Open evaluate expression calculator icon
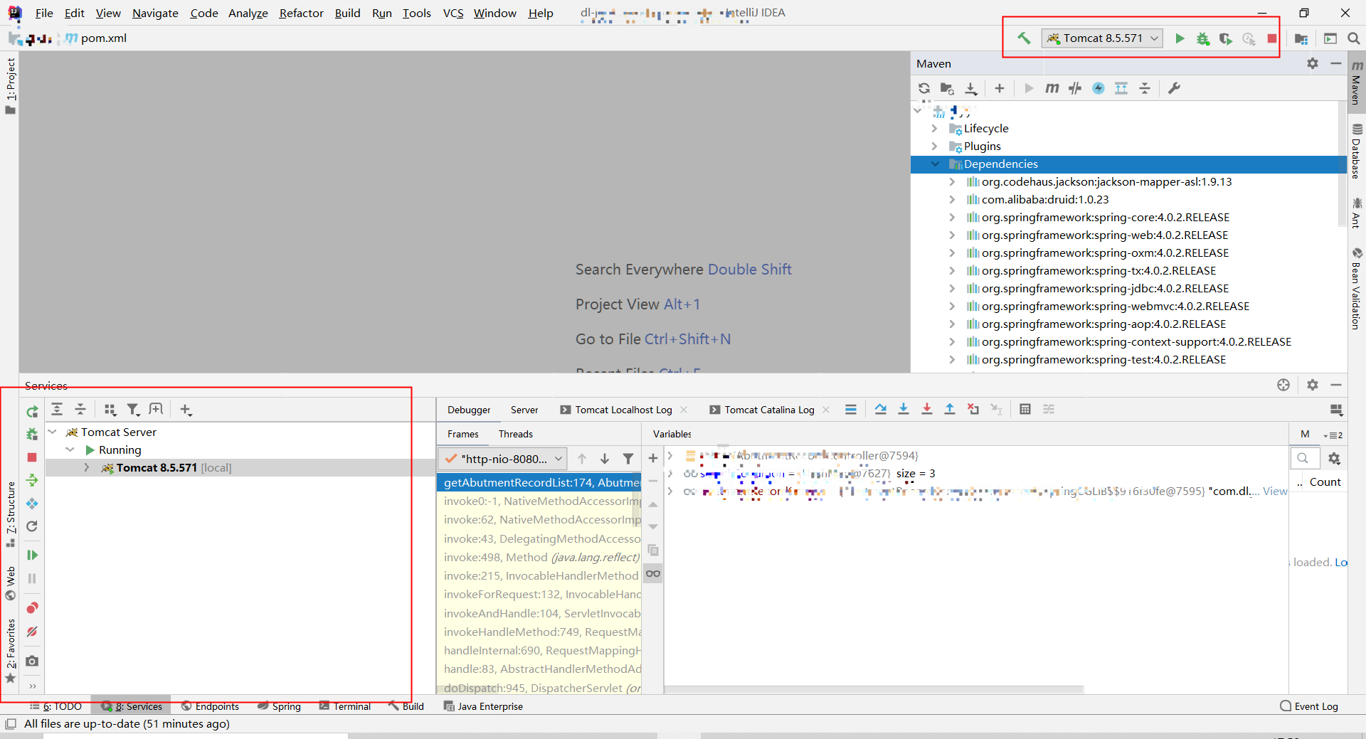The height and width of the screenshot is (739, 1366). pos(1025,409)
